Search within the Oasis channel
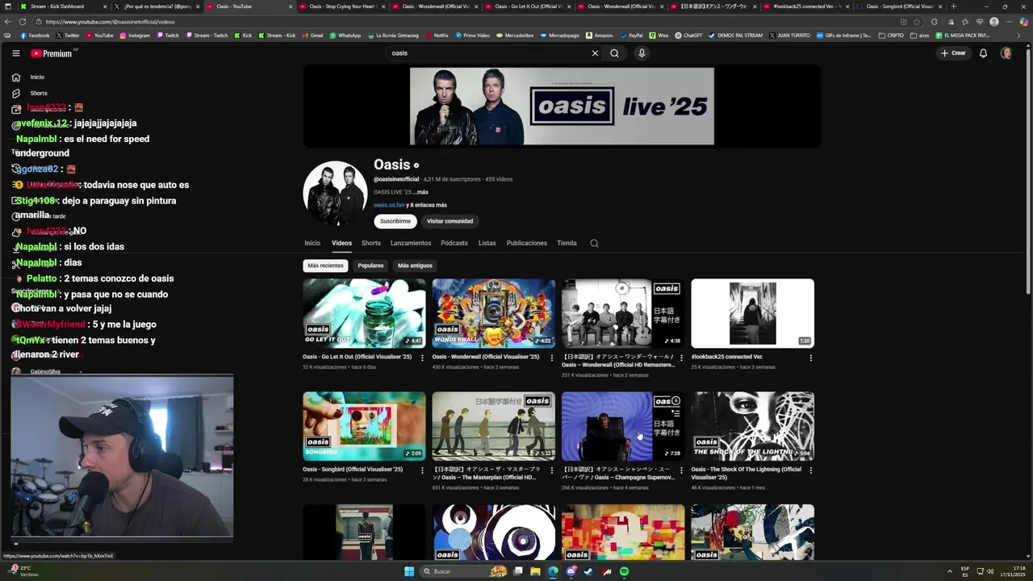Viewport: 1033px width, 581px height. point(594,243)
